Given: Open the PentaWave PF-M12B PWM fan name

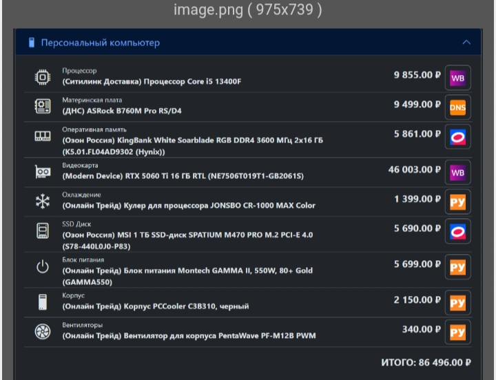Looking at the screenshot, I should (x=189, y=336).
